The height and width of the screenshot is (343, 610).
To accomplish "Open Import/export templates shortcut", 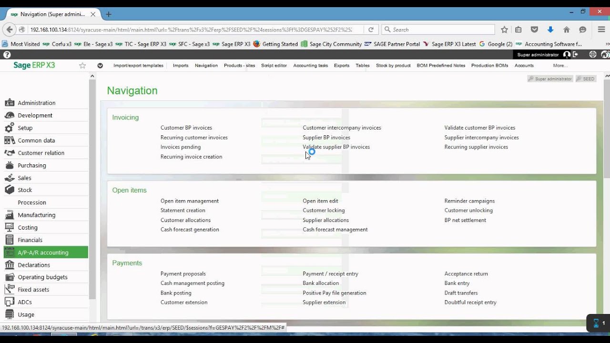I will pos(138,66).
